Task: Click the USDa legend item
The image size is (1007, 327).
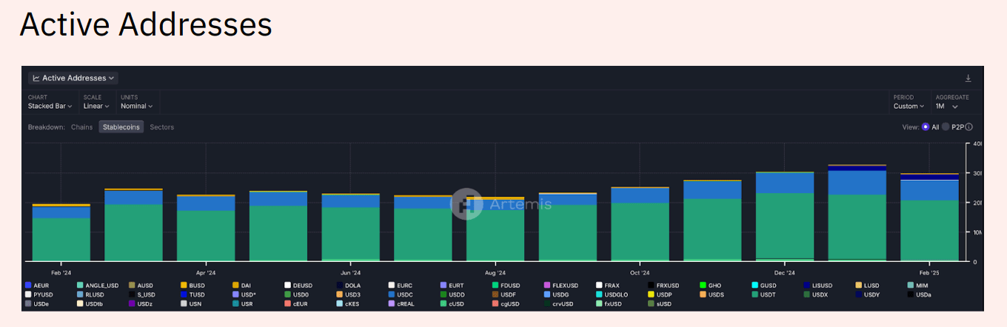Action: coord(919,294)
